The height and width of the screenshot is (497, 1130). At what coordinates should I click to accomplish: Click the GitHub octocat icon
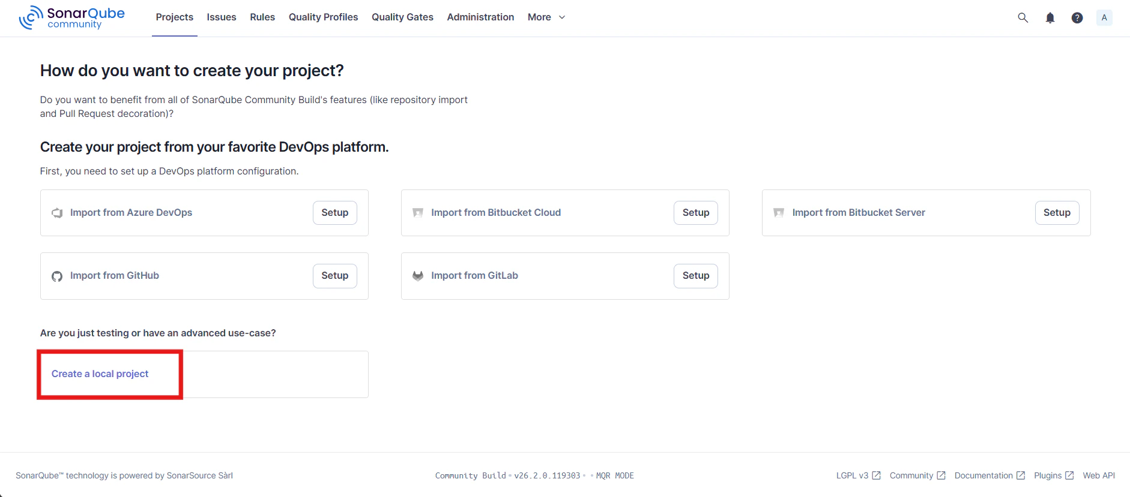(x=57, y=276)
